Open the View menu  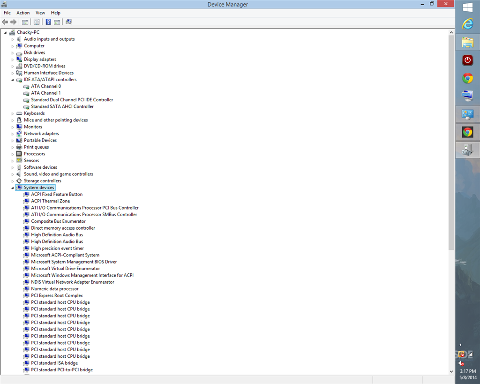40,13
